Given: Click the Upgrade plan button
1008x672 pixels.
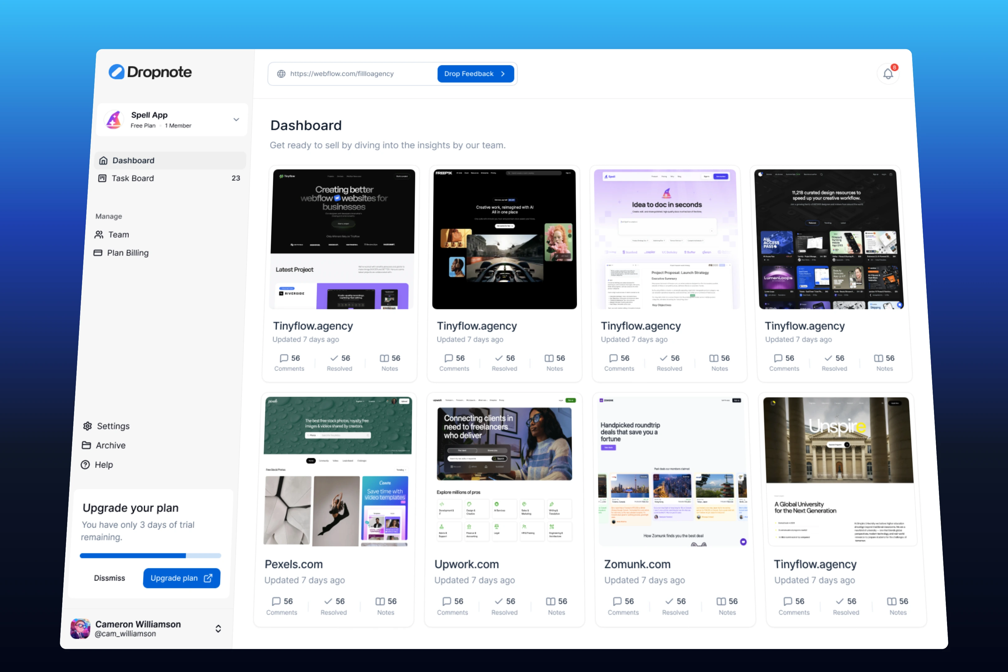Looking at the screenshot, I should [x=181, y=578].
